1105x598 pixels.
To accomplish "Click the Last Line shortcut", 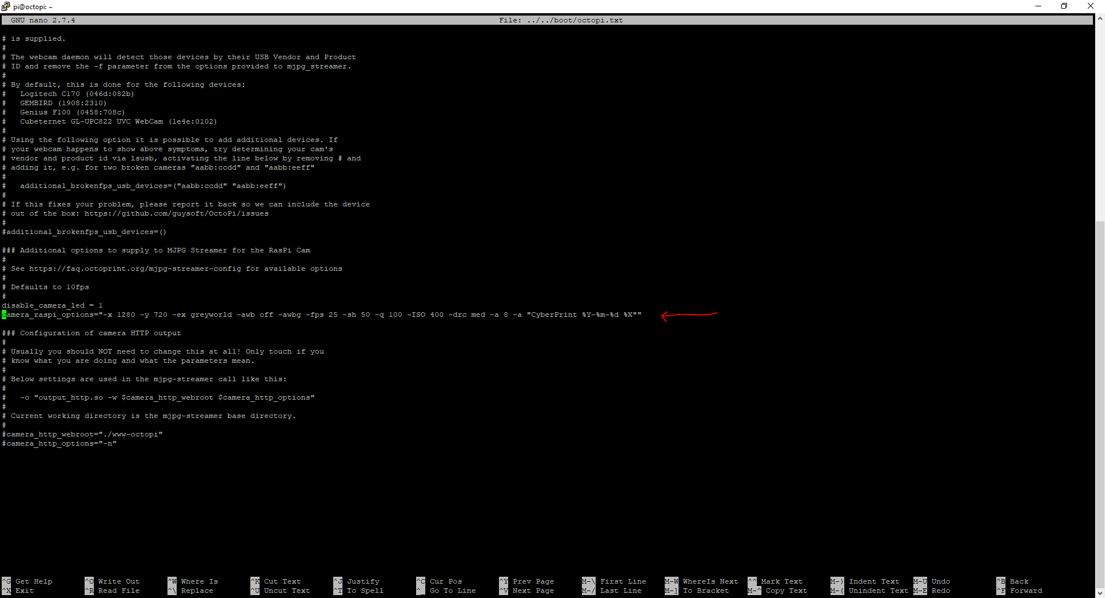I will click(612, 591).
